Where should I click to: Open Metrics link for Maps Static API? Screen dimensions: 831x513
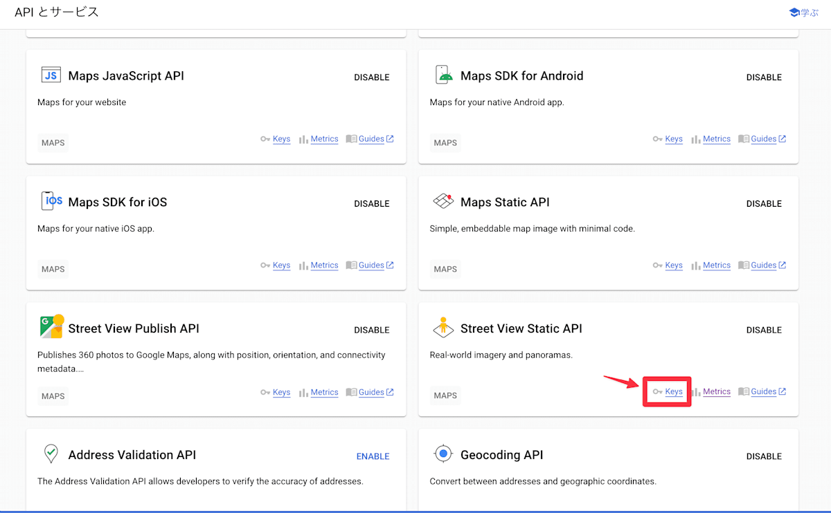click(x=717, y=265)
